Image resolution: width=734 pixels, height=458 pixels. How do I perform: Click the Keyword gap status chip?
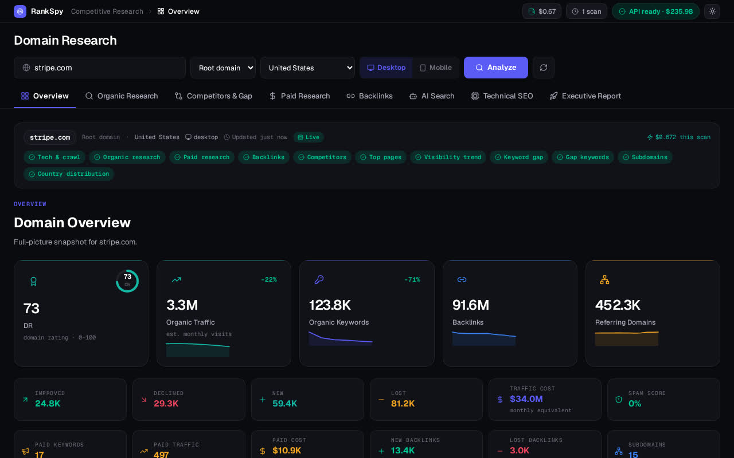[519, 157]
